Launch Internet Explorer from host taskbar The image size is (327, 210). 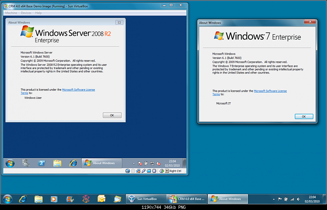tap(23, 199)
